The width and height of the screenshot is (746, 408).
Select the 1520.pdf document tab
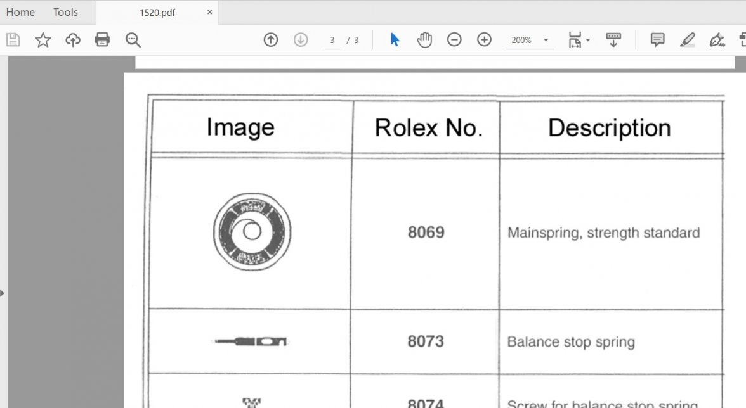point(157,13)
